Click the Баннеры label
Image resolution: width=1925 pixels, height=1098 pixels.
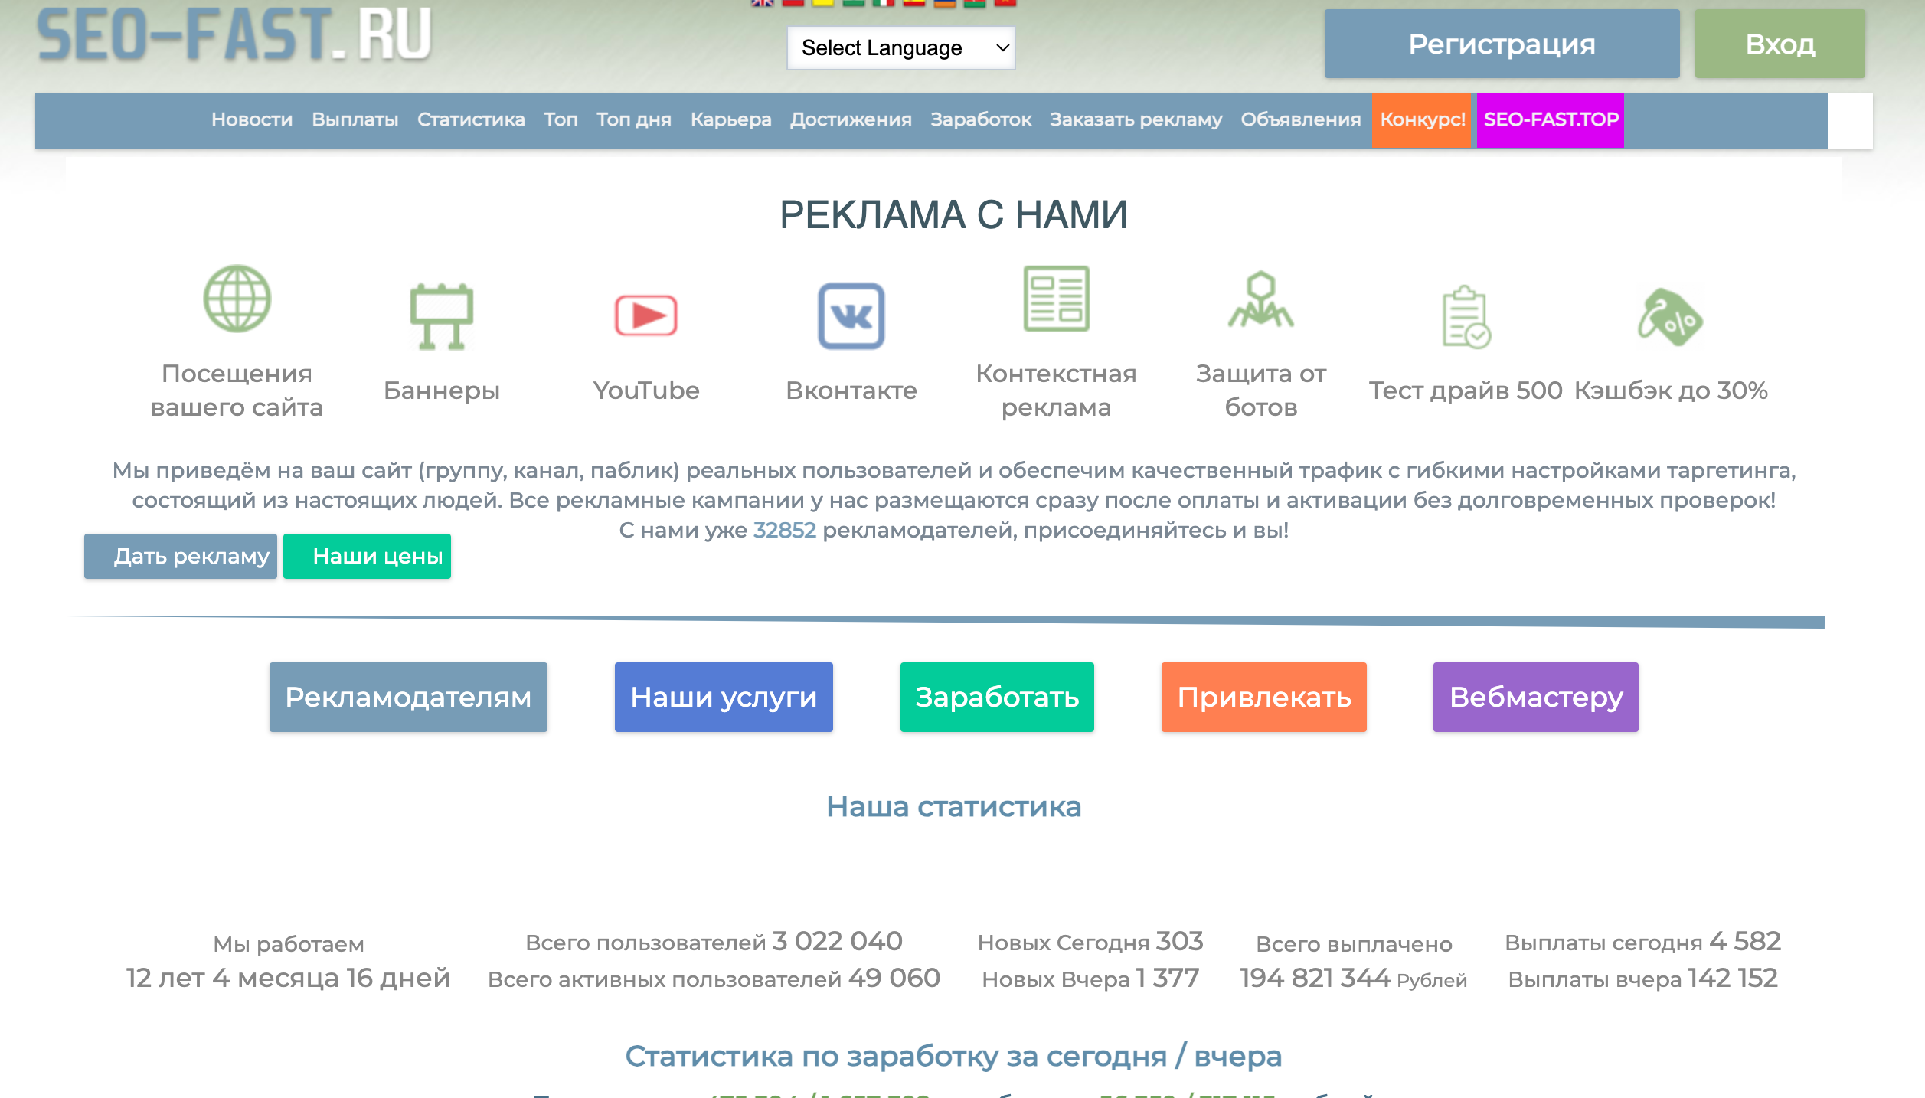tap(442, 391)
